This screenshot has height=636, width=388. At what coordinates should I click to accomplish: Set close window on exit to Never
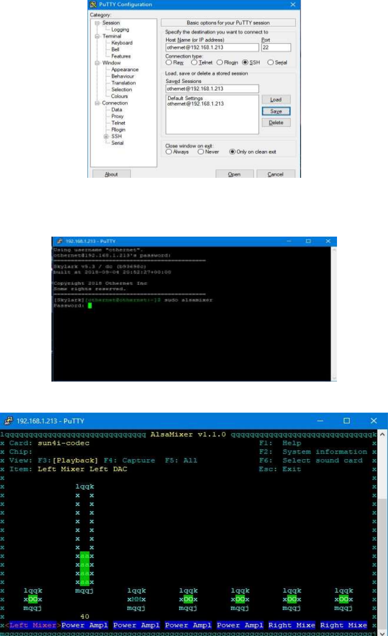point(200,152)
